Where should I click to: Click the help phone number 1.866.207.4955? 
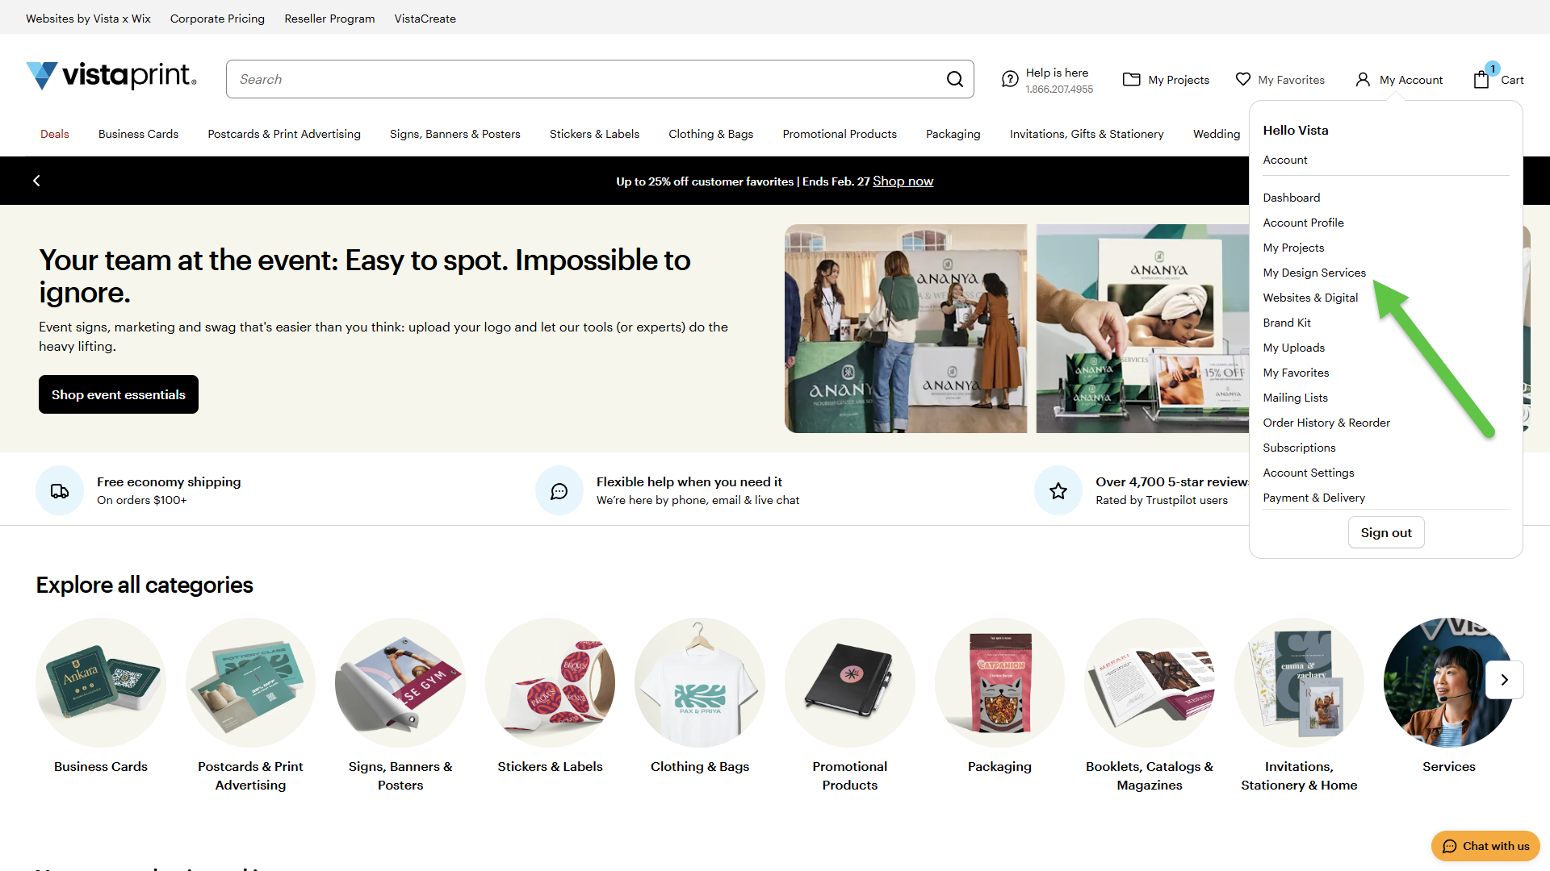1059,90
